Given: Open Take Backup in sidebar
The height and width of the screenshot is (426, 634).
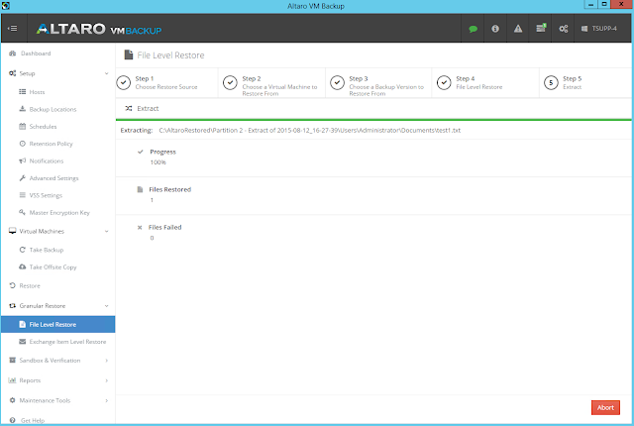Looking at the screenshot, I should [x=47, y=250].
